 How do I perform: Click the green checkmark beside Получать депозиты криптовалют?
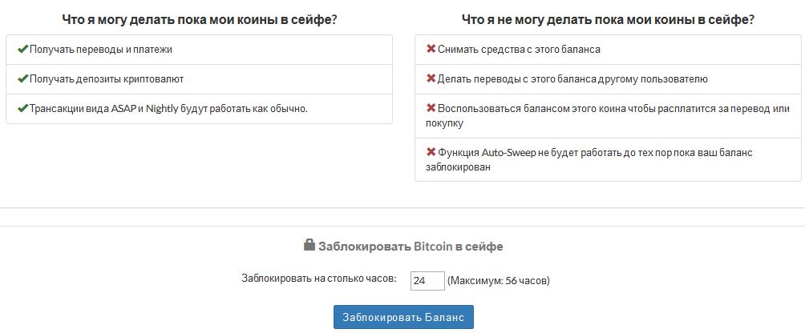22,79
